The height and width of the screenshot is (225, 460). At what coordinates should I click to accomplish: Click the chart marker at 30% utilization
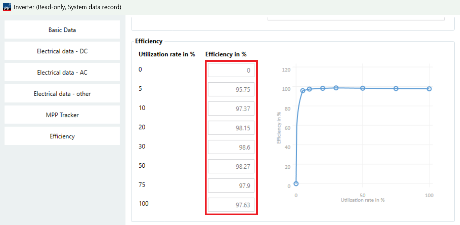point(336,88)
